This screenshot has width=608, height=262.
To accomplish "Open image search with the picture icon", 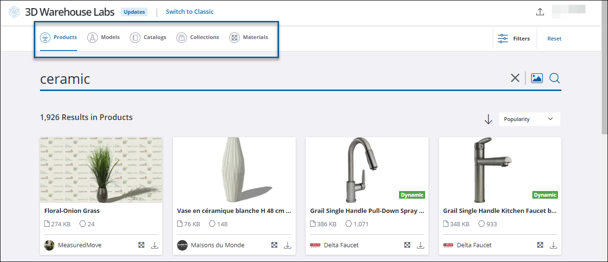I will (537, 78).
